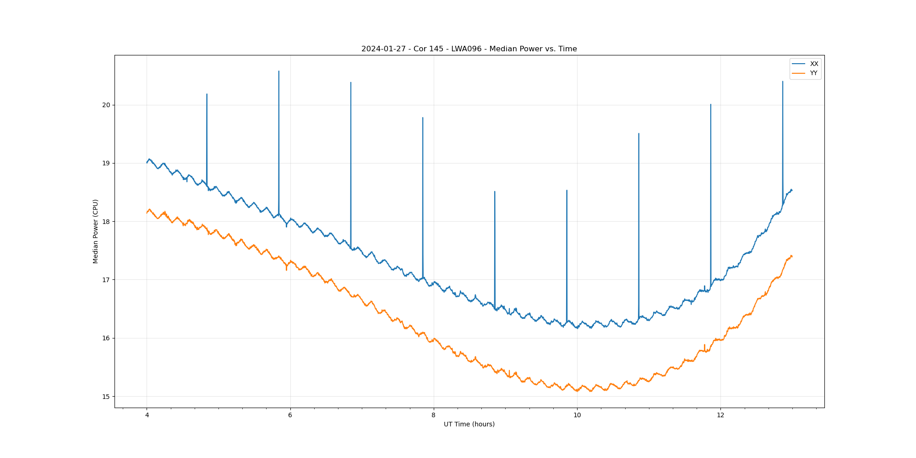Viewport: 916px width, 458px height.
Task: Click the plot title mentioning LWA096
Action: tap(469, 49)
